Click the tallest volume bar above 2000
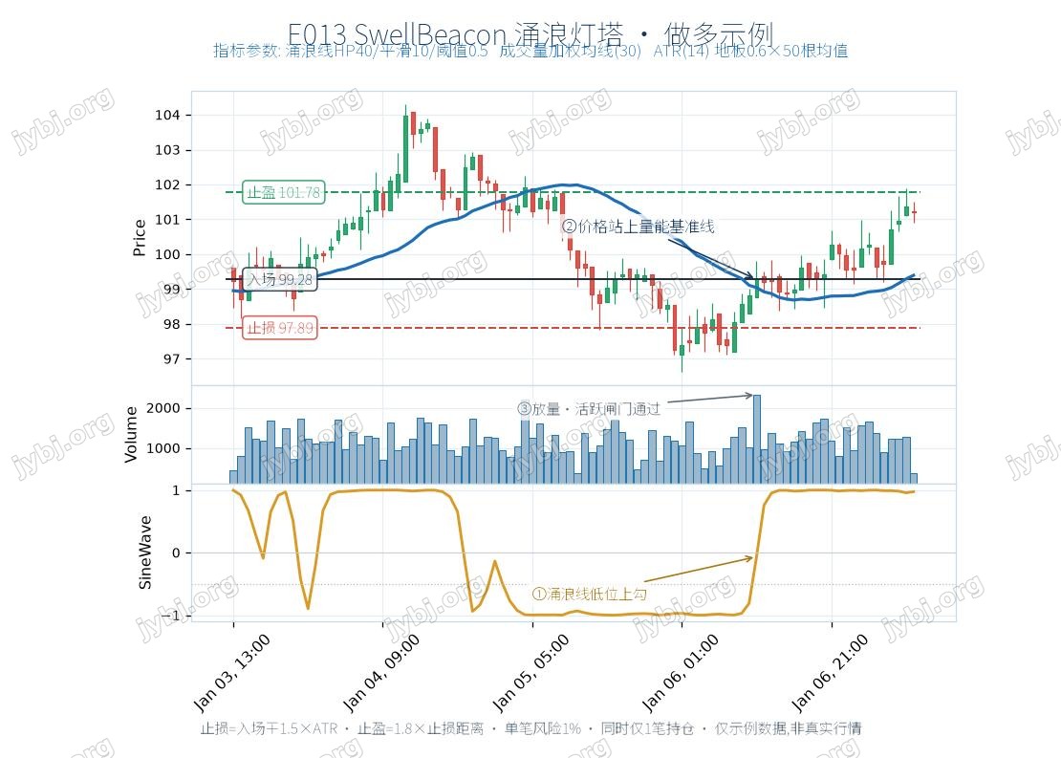1061x758 pixels. point(757,439)
